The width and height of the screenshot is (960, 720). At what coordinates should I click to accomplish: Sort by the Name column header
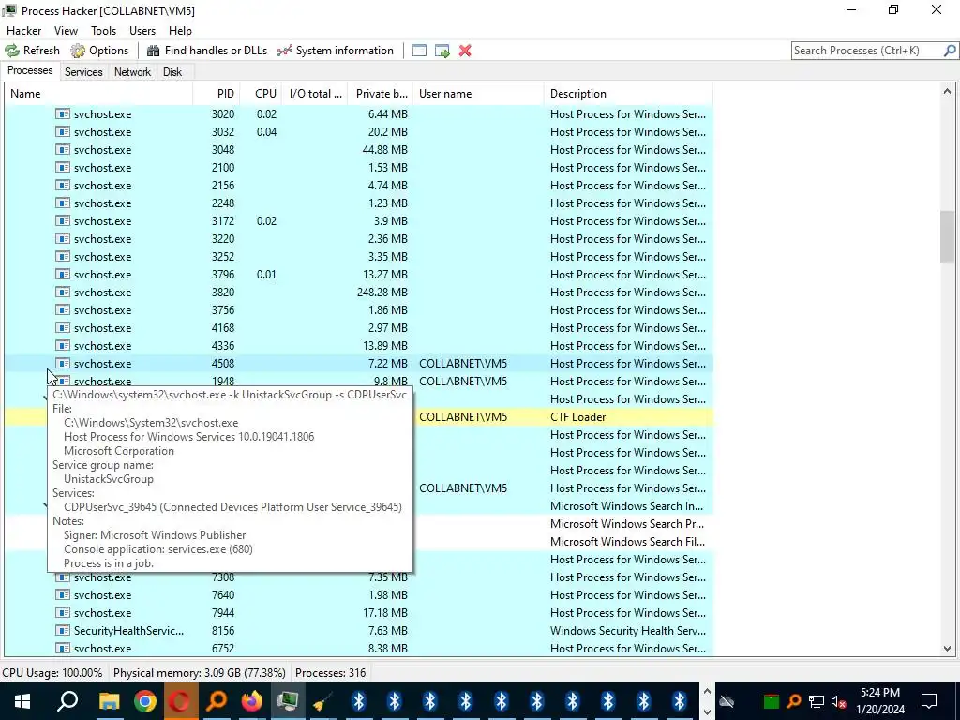point(98,94)
